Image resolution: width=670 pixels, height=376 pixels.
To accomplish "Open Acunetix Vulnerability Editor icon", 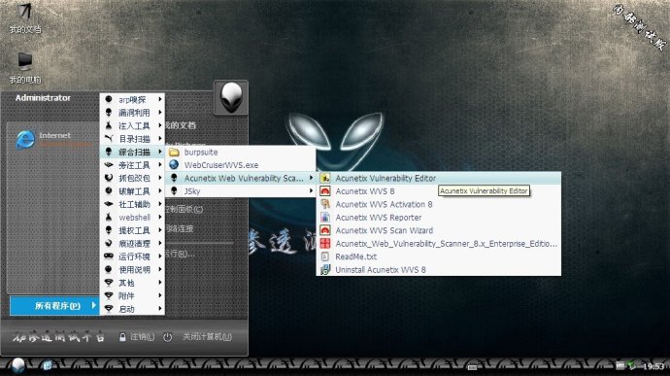I will click(325, 178).
